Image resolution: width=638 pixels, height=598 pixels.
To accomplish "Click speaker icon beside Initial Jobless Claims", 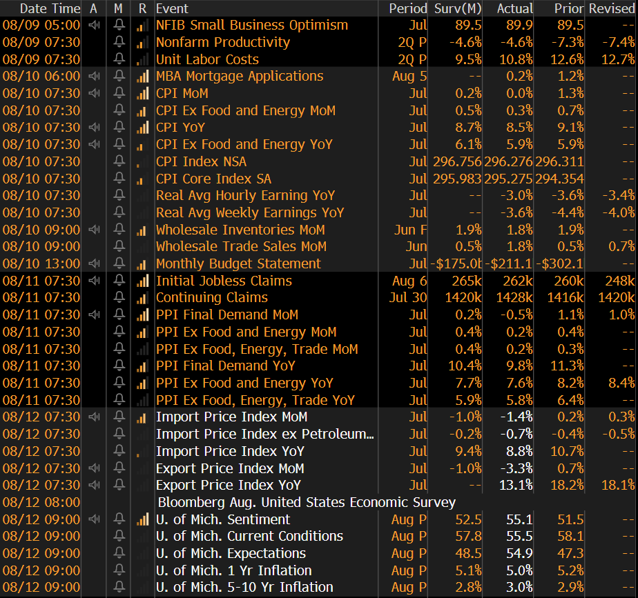I will point(94,281).
